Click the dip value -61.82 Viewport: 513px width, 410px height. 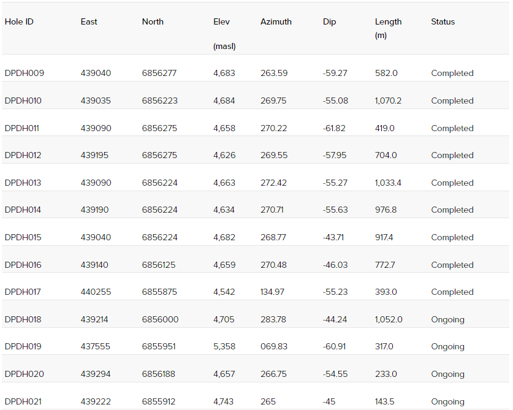[334, 128]
